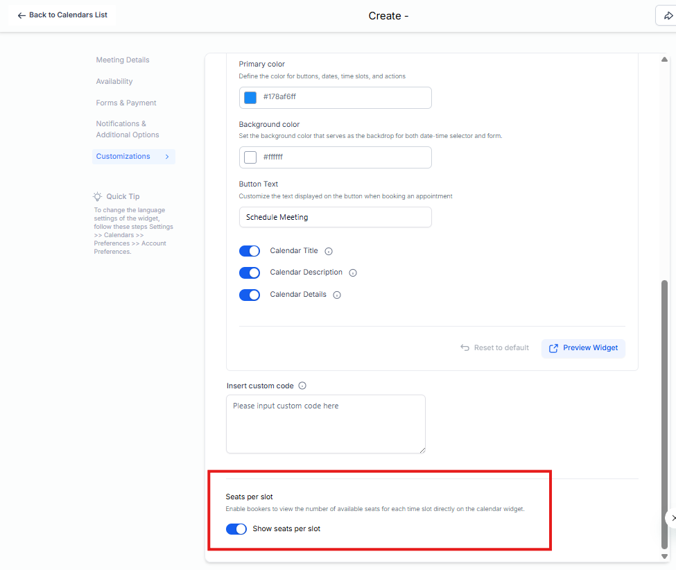
Task: Turn off the Calendar Description toggle
Action: click(x=250, y=273)
